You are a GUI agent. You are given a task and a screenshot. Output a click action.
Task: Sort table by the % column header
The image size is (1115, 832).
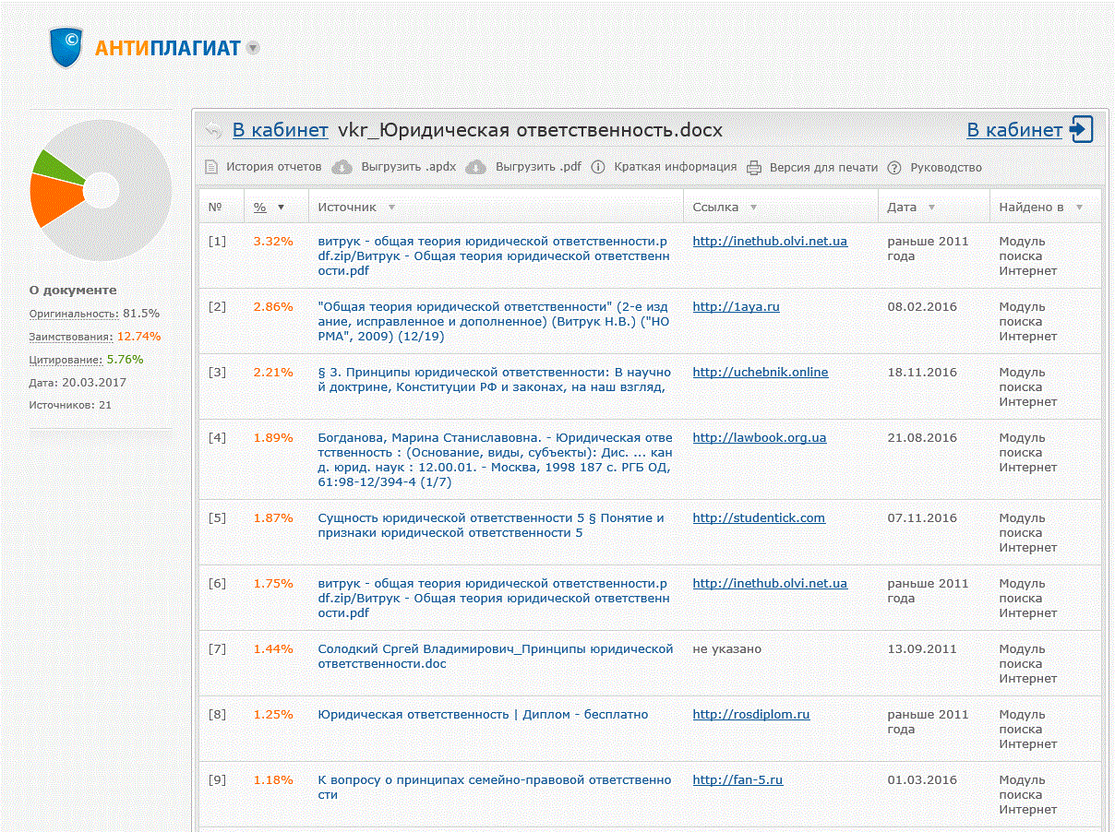pos(260,208)
